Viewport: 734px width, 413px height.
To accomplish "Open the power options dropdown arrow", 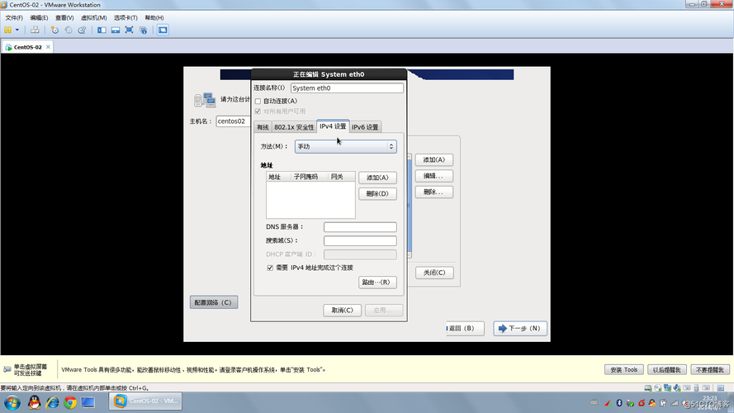I will coord(17,30).
